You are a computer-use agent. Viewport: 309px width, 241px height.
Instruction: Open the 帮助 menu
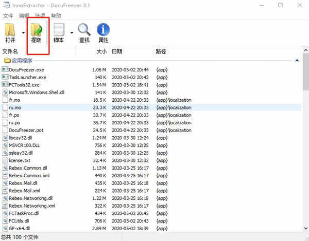tap(56, 16)
